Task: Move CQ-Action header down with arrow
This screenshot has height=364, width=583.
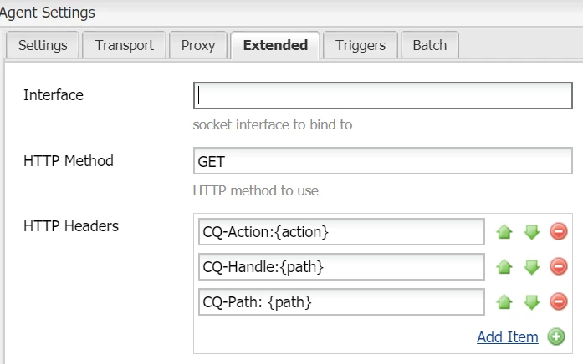Action: tap(532, 231)
